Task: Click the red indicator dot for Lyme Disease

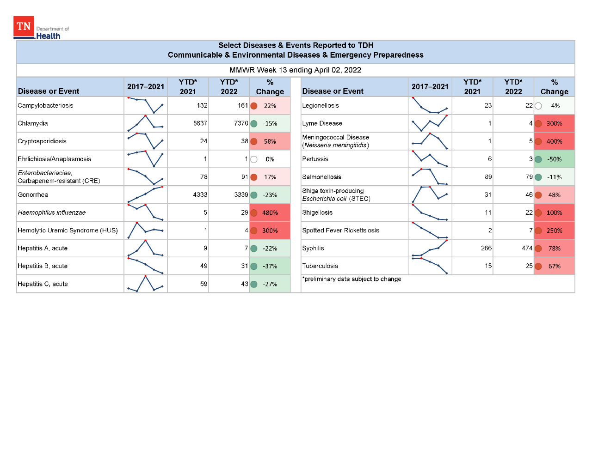Action: coord(538,124)
